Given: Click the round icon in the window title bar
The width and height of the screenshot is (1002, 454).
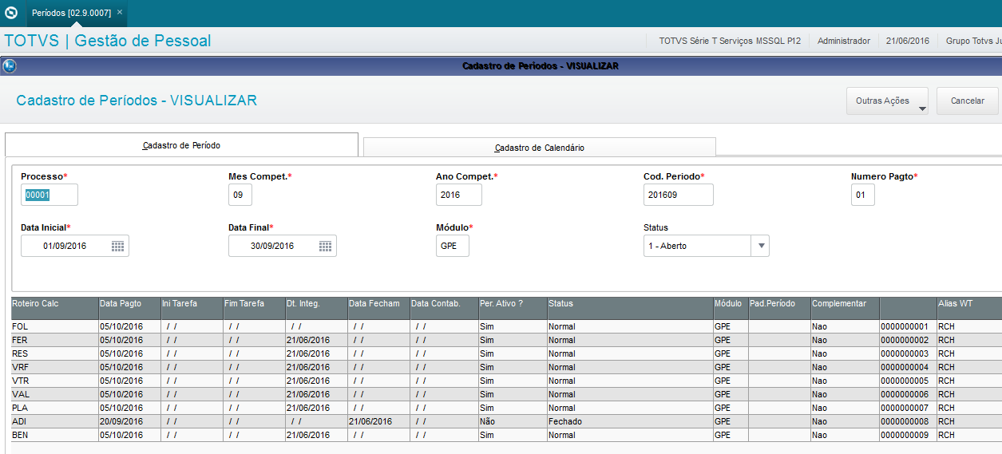Looking at the screenshot, I should pyautogui.click(x=10, y=66).
